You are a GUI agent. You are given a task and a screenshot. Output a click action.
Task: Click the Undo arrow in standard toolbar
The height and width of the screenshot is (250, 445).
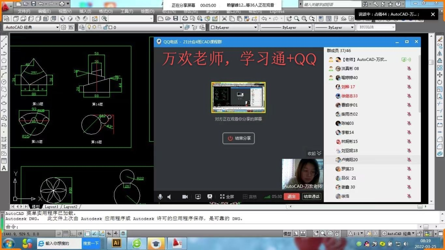tap(264, 18)
